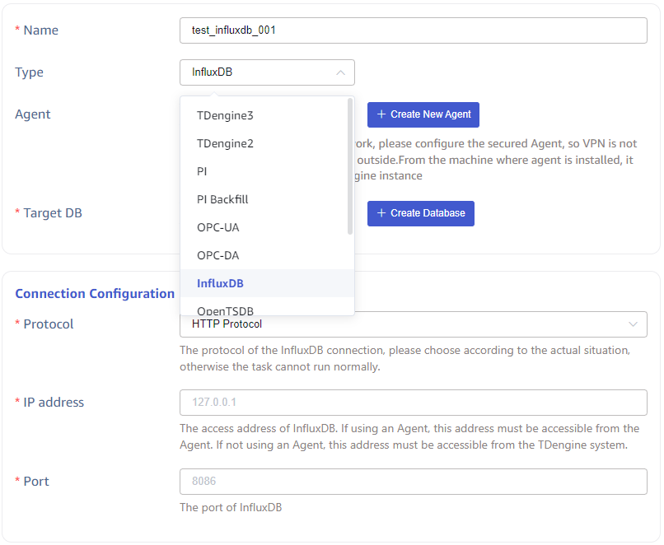The image size is (664, 545).
Task: Select OPC-DA data source type
Action: pyautogui.click(x=218, y=255)
